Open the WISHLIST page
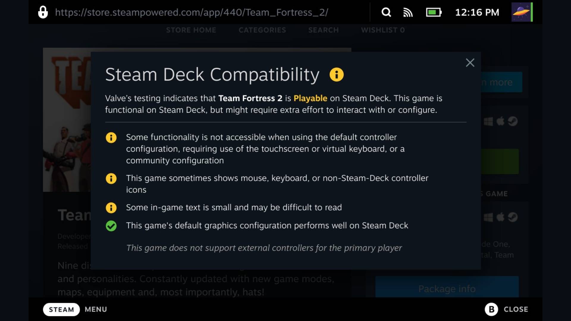The height and width of the screenshot is (321, 571). [383, 30]
